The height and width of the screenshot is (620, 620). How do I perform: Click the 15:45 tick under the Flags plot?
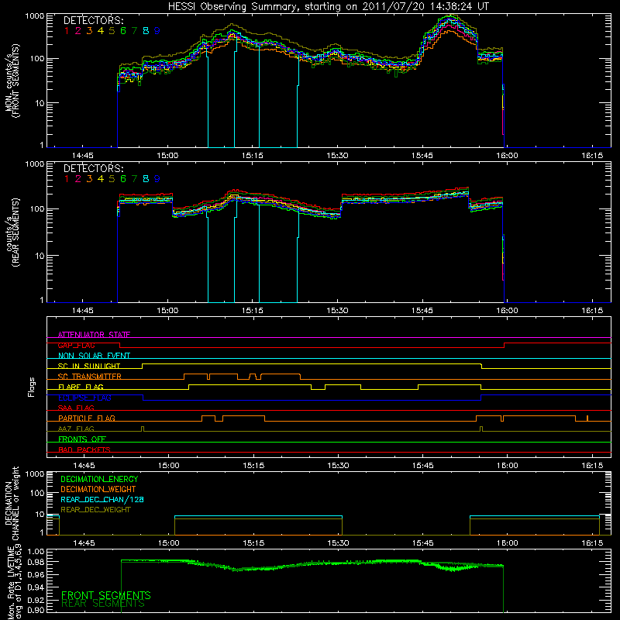[422, 466]
